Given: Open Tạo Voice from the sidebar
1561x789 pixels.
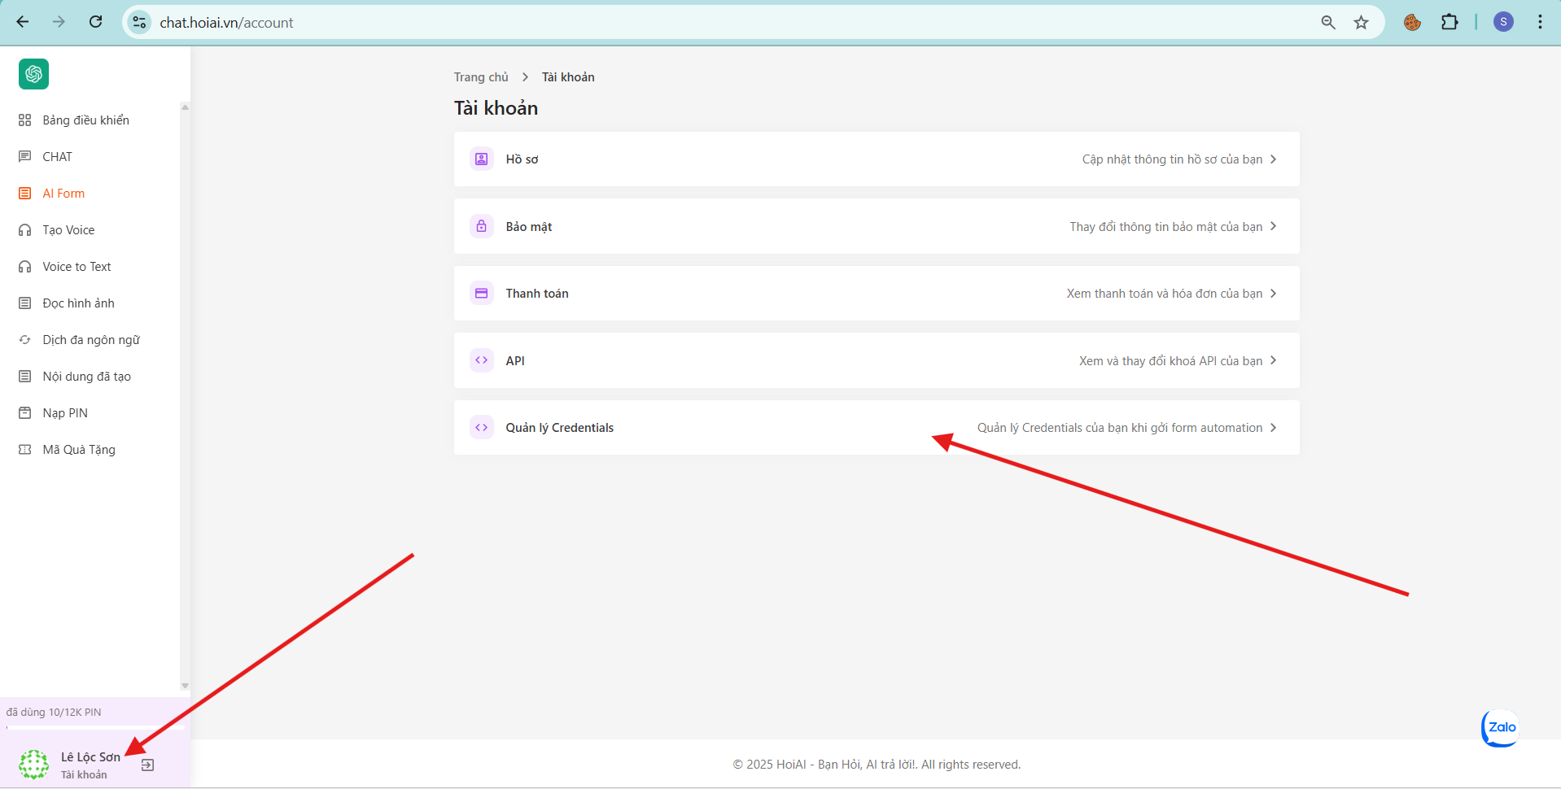Looking at the screenshot, I should [68, 230].
